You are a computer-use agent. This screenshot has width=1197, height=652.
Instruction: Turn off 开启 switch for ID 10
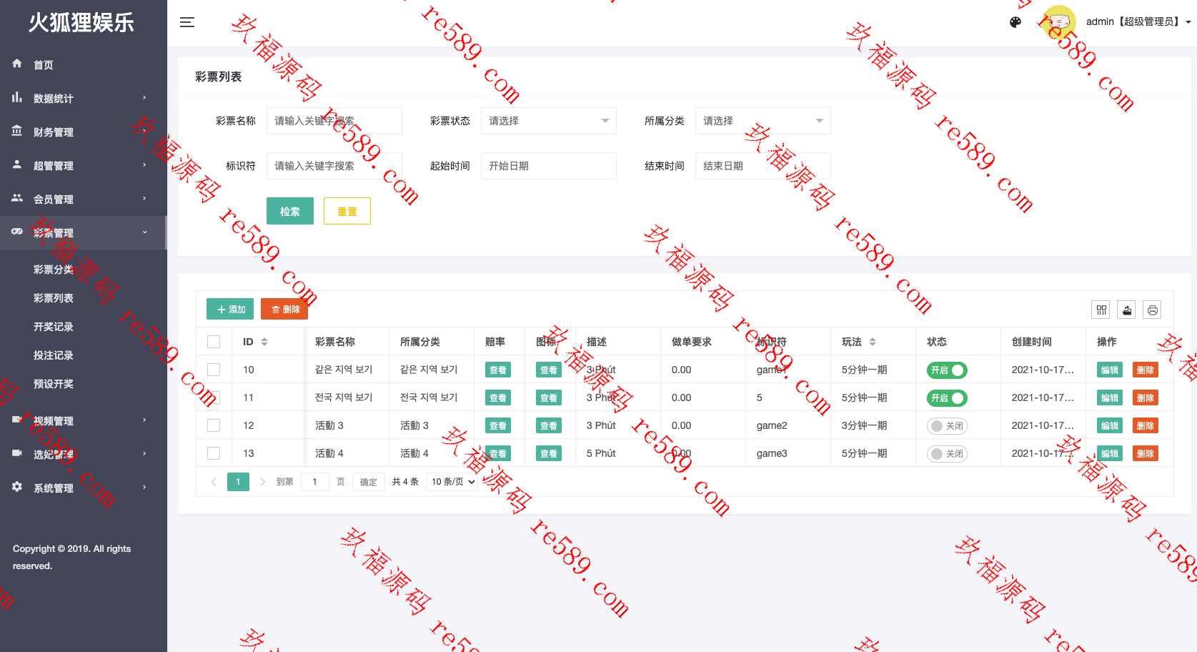point(947,370)
